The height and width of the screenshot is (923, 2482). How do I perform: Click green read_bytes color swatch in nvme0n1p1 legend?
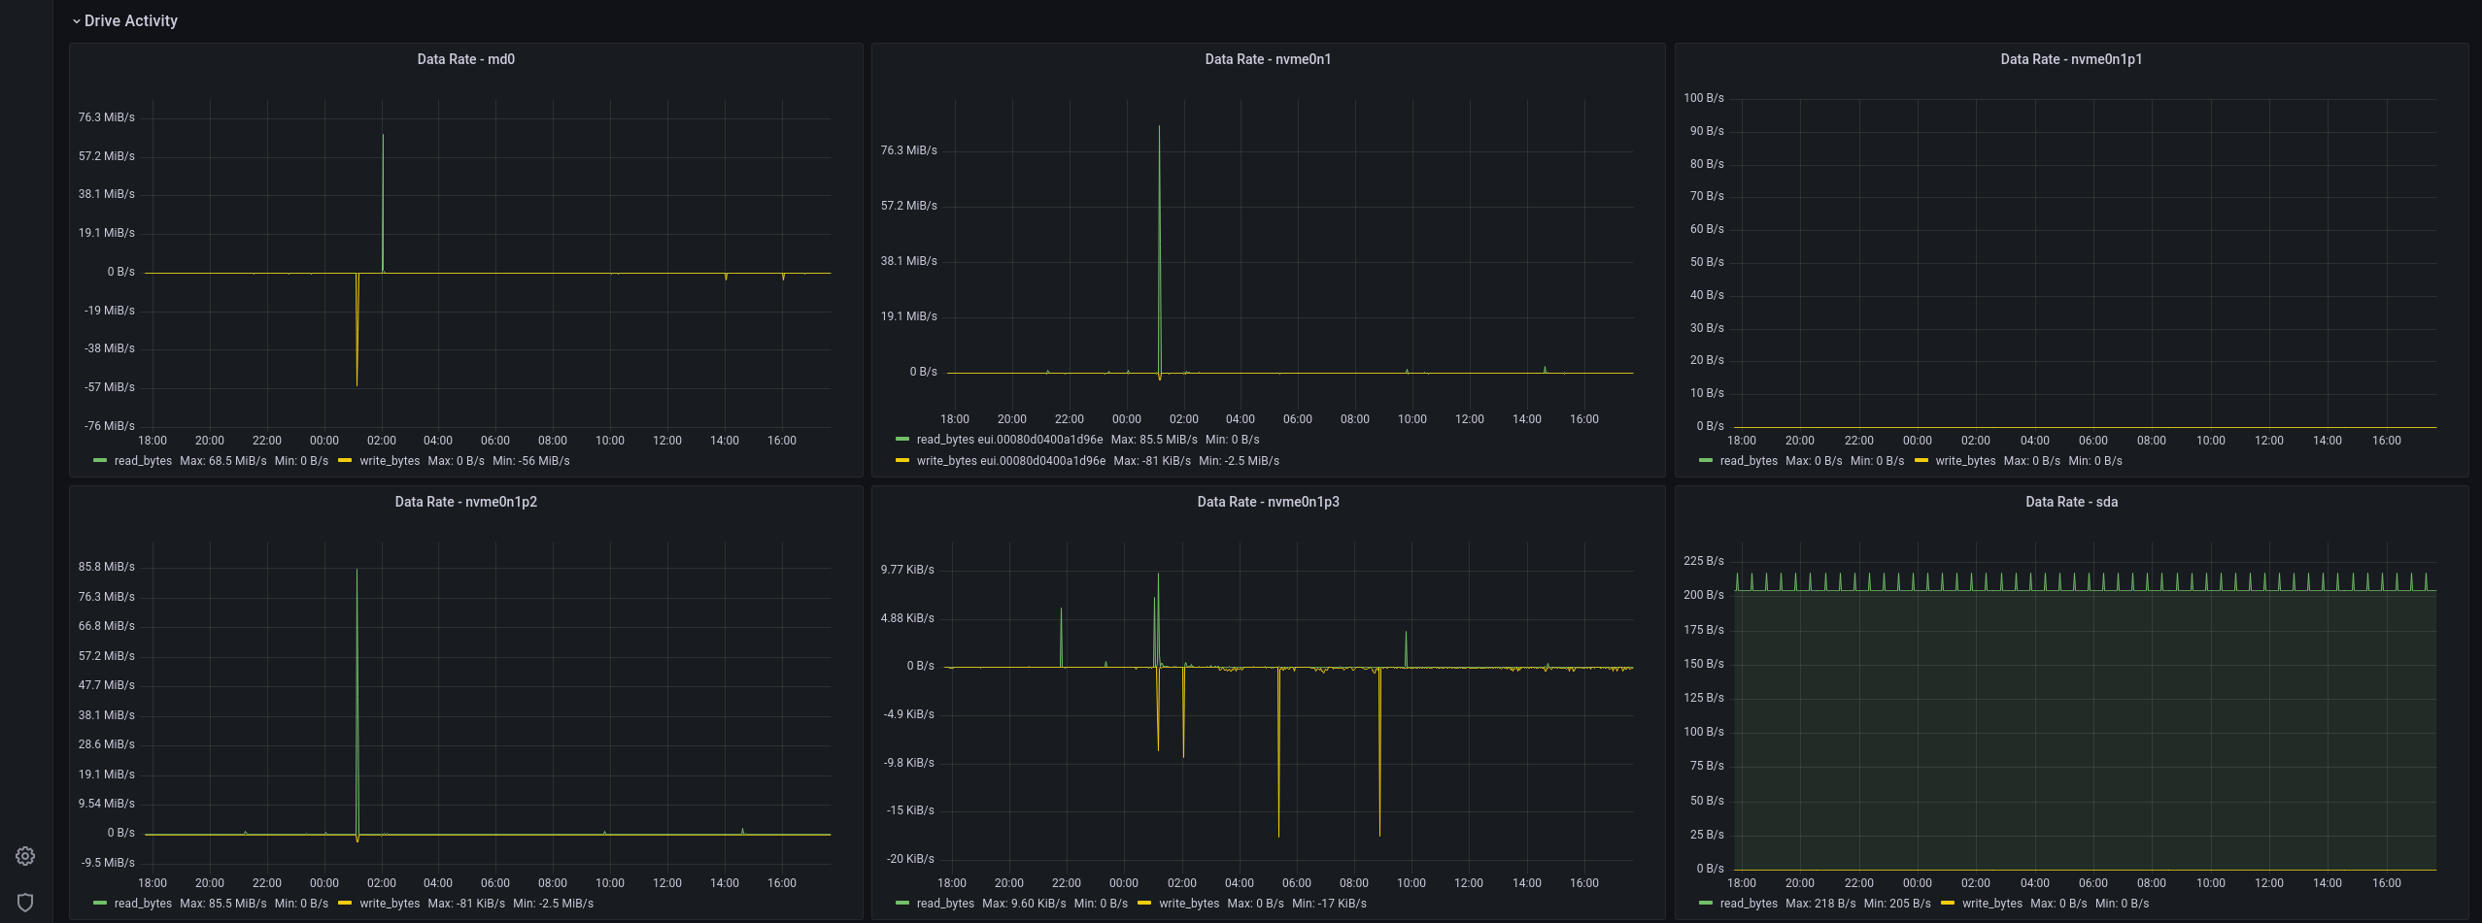[1706, 461]
